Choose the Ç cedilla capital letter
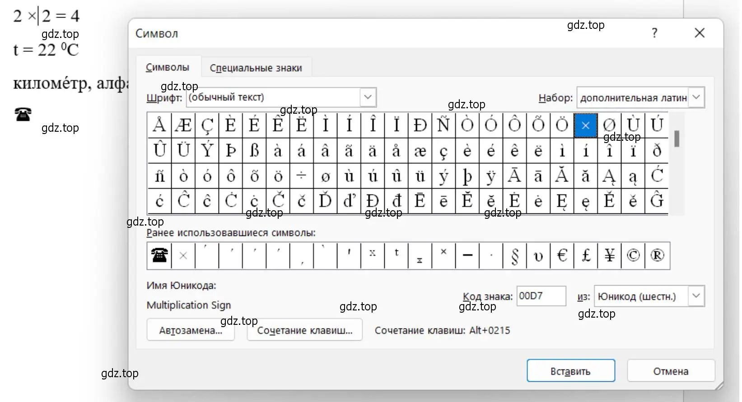Screen dimensions: 742x402 point(207,125)
